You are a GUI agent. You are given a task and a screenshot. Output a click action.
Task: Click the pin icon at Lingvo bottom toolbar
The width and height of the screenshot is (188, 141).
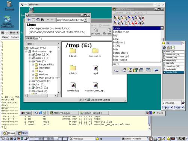(156, 70)
